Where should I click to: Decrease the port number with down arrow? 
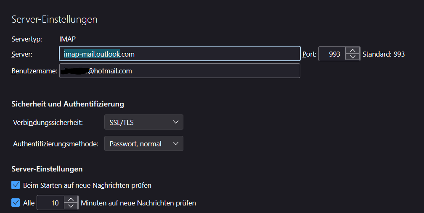352,57
